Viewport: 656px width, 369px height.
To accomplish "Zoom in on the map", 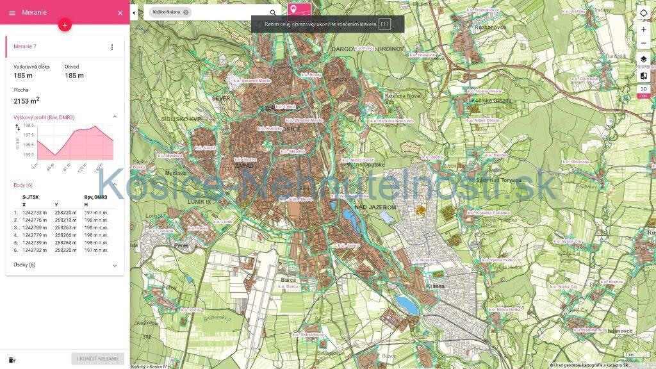I will pos(643,29).
